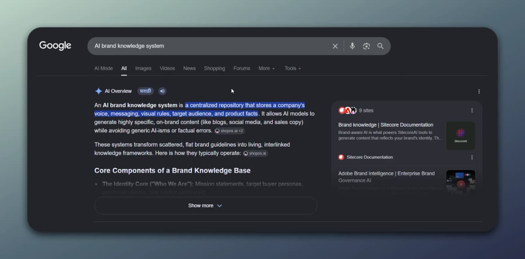525x259 pixels.
Task: Clear the search query with the X icon
Action: (335, 46)
